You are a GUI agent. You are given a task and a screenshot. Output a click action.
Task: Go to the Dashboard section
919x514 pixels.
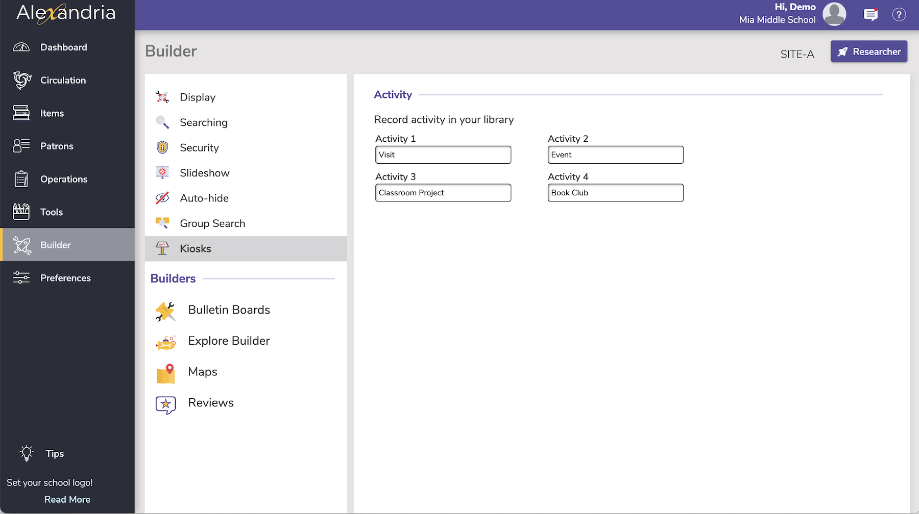63,47
